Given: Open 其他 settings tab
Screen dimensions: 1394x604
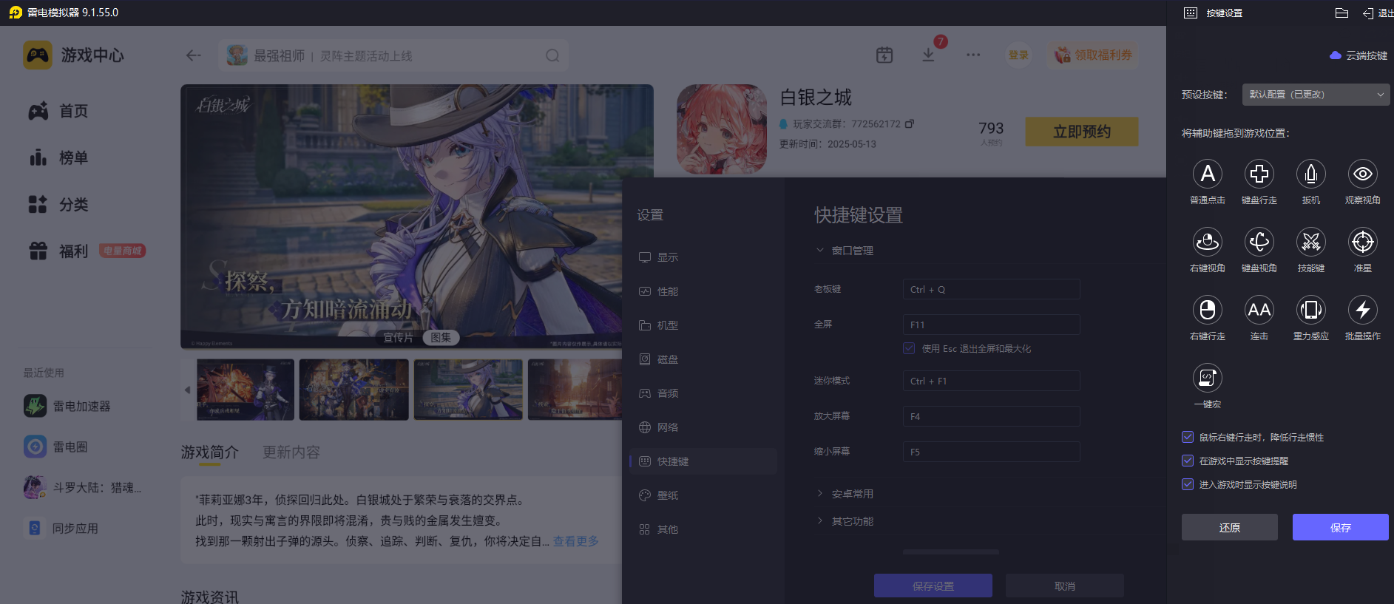Looking at the screenshot, I should tap(703, 529).
